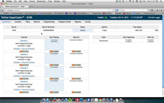The image size is (164, 103).
Task: Switch to the Programming tab
Action: (x=49, y=22)
